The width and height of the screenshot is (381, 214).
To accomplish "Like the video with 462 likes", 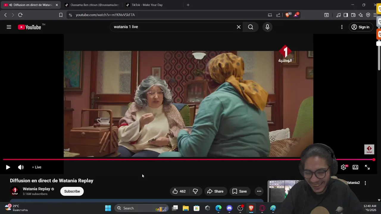I will (179, 191).
